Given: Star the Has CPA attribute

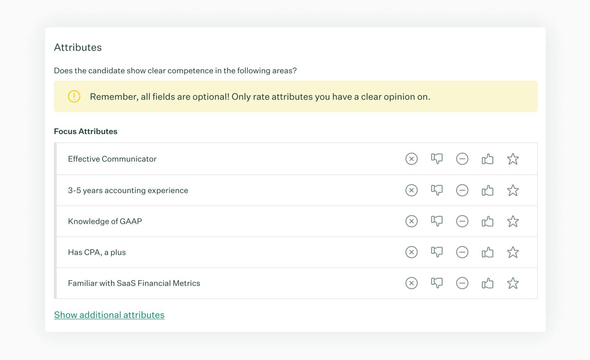Looking at the screenshot, I should (513, 252).
